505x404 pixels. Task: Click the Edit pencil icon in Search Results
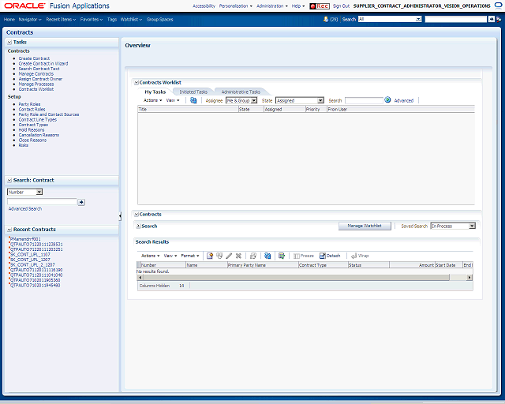tap(229, 256)
